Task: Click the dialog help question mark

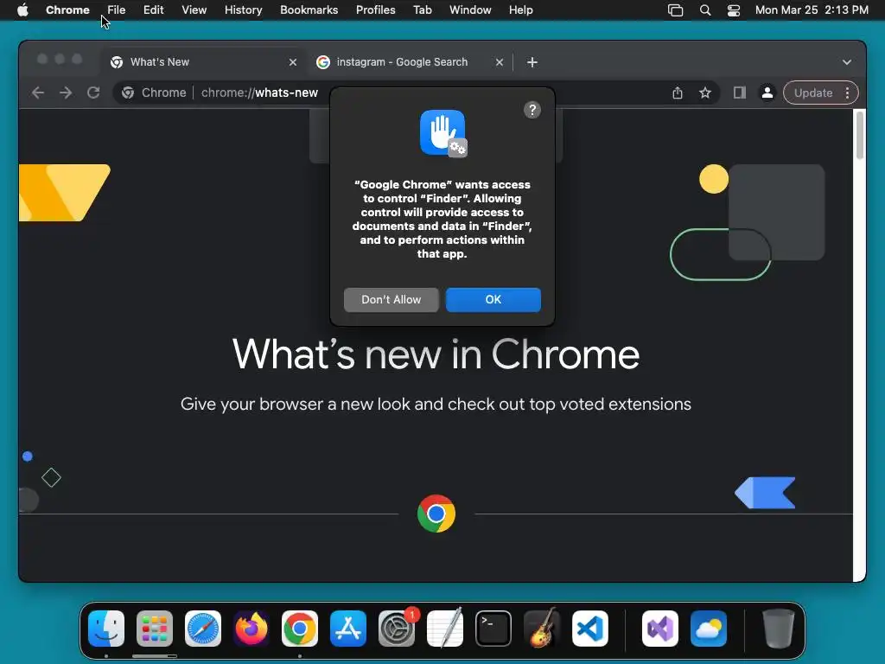Action: (x=532, y=110)
